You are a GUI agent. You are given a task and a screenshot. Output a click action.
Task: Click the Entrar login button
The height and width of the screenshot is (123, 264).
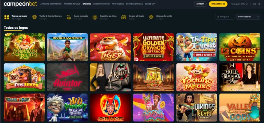click(x=200, y=4)
